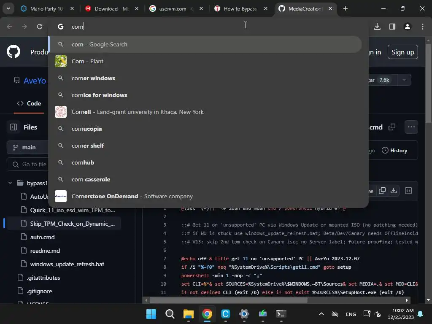Open the AveYo repository owner link

click(35, 81)
